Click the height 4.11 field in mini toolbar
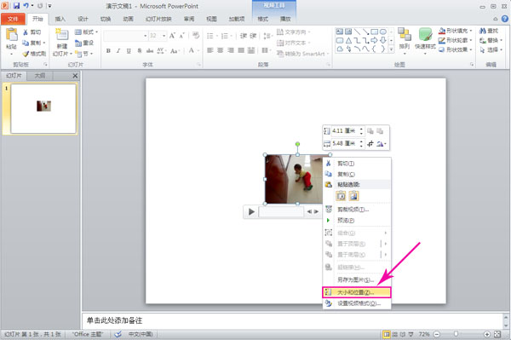 [x=344, y=131]
